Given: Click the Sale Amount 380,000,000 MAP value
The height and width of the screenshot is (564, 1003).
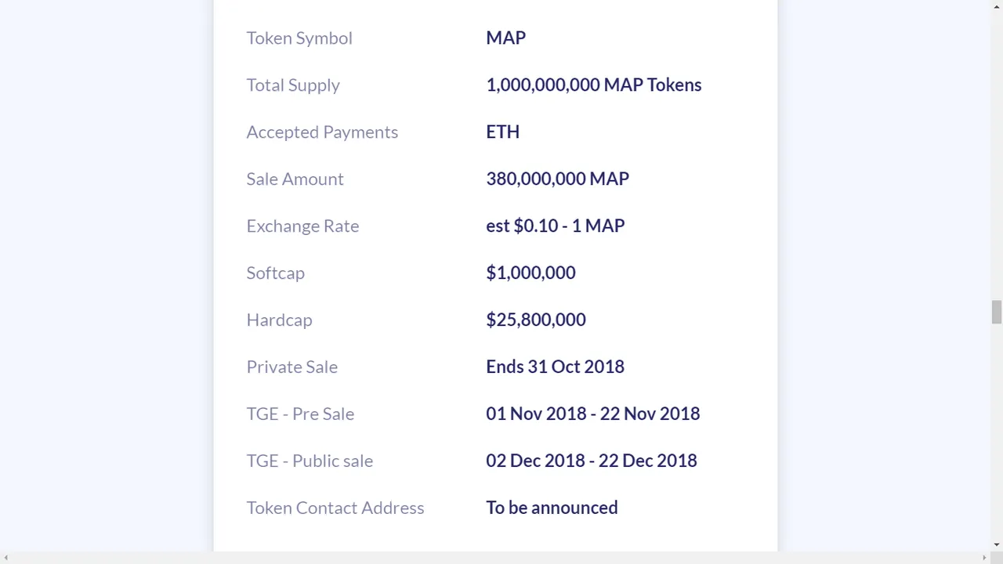Looking at the screenshot, I should pos(557,179).
